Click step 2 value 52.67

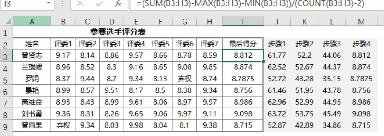(x=304, y=67)
